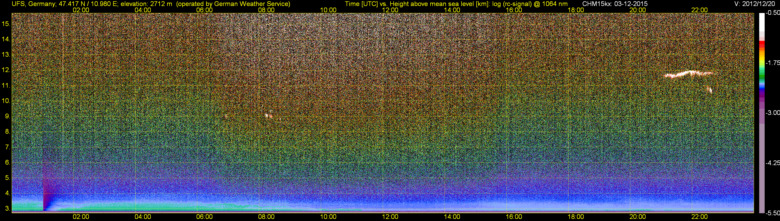The height and width of the screenshot is (221, 780).
Task: Click the station name 'UFS, Germany' in header
Action: pos(34,4)
